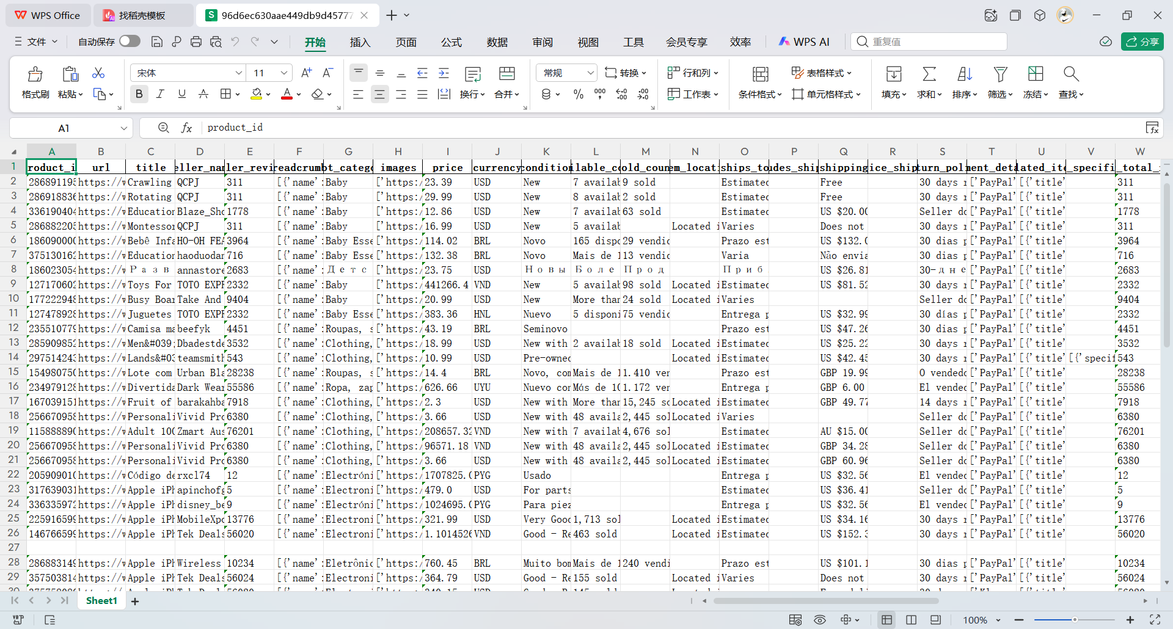Viewport: 1173px width, 629px height.
Task: Toggle center horizontal alignment
Action: [379, 94]
